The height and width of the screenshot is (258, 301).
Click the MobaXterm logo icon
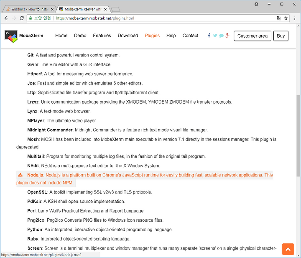tap(11, 36)
